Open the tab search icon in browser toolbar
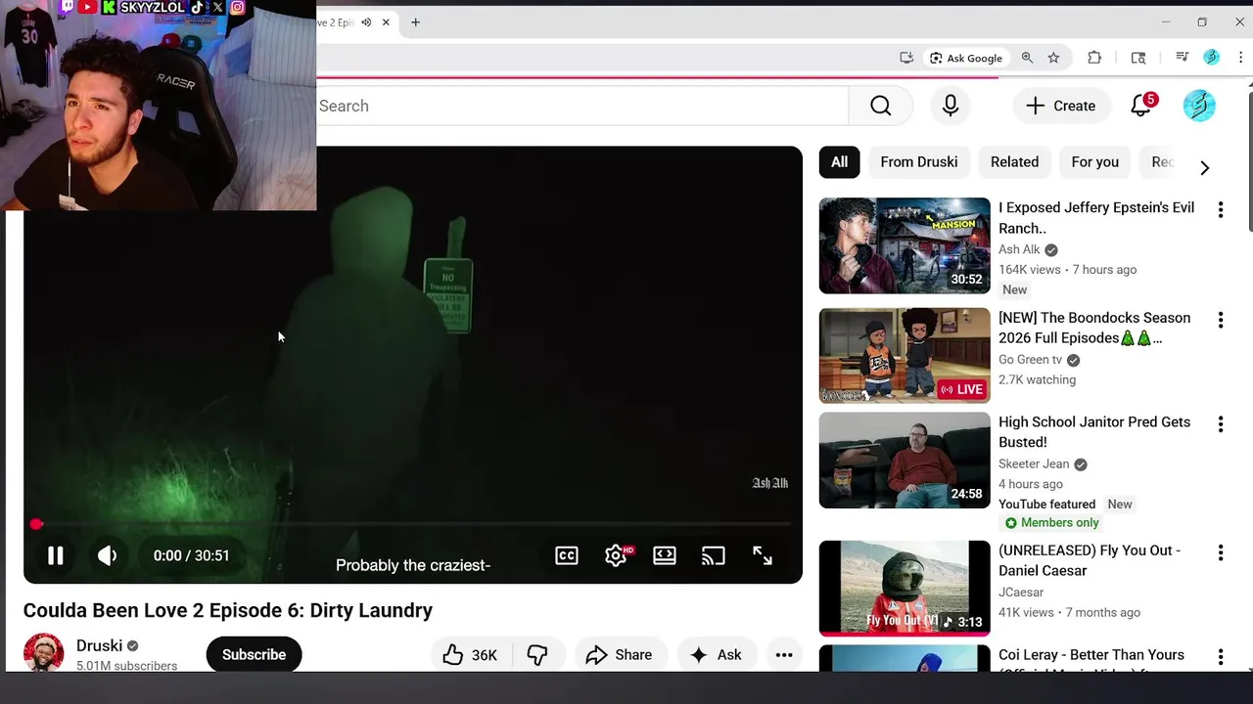1253x704 pixels. pyautogui.click(x=1138, y=58)
